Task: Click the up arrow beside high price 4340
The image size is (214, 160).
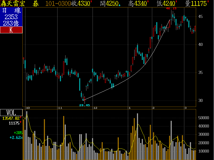Action: [148, 2]
